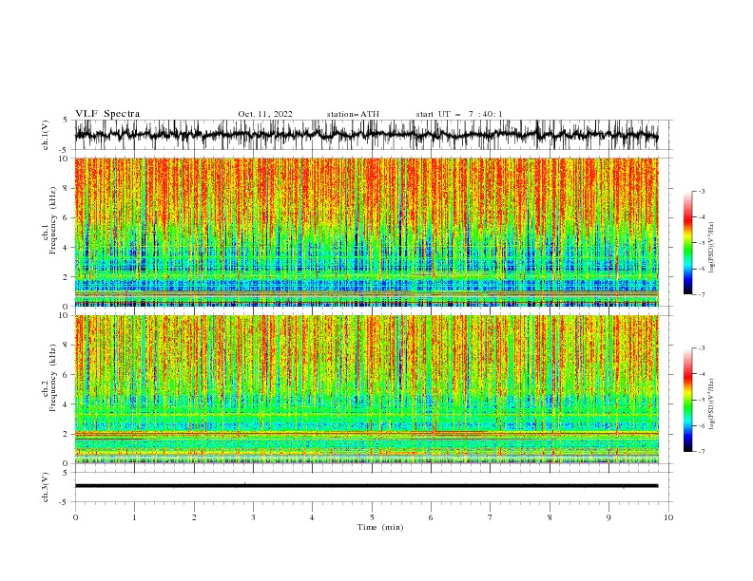Click the "-3" tick on ch.1 color bar
753x581 pixels.
pos(702,191)
